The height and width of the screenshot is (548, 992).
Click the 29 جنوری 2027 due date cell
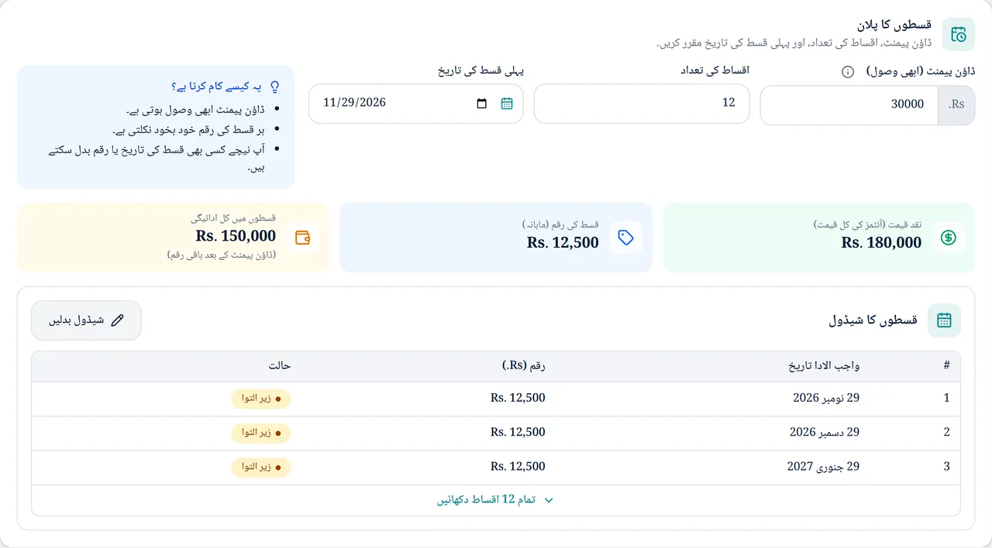(823, 467)
